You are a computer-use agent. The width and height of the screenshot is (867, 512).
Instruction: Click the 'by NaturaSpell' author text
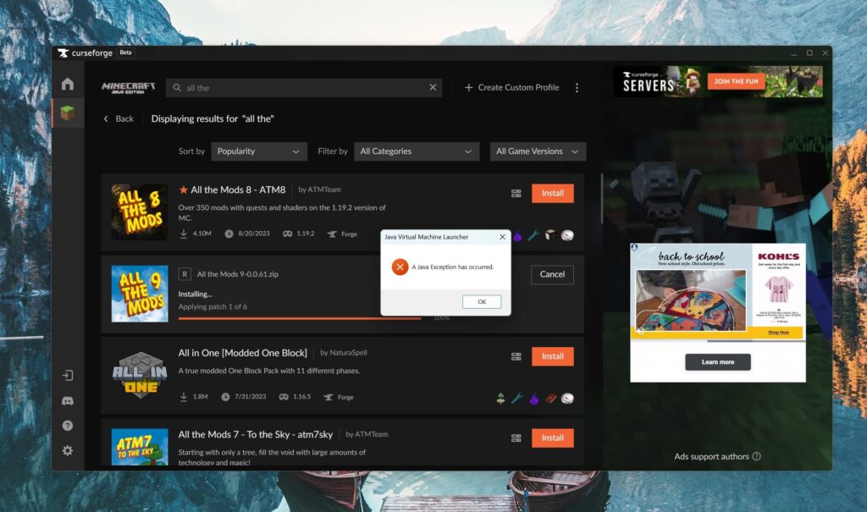pyautogui.click(x=344, y=353)
